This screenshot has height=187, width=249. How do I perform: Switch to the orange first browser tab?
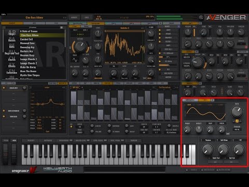(x=12, y=23)
